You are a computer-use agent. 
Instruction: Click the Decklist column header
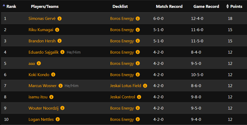tap(120, 7)
